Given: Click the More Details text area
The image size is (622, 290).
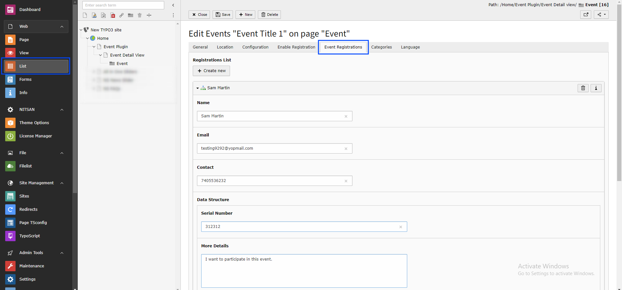Looking at the screenshot, I should pyautogui.click(x=304, y=271).
